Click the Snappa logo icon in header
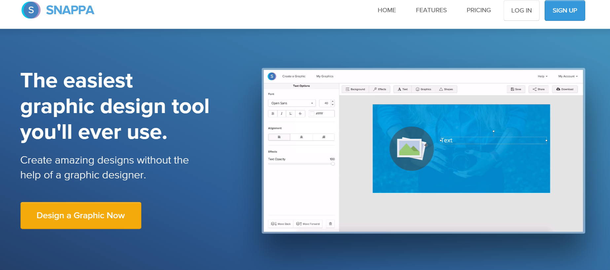Viewport: 610px width, 270px height. pyautogui.click(x=31, y=10)
